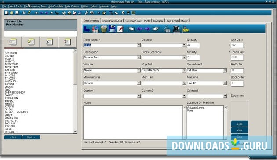Image resolution: width=277 pixels, height=160 pixels.
Task: Click the icon left of the top hat
Action: [x=167, y=29]
